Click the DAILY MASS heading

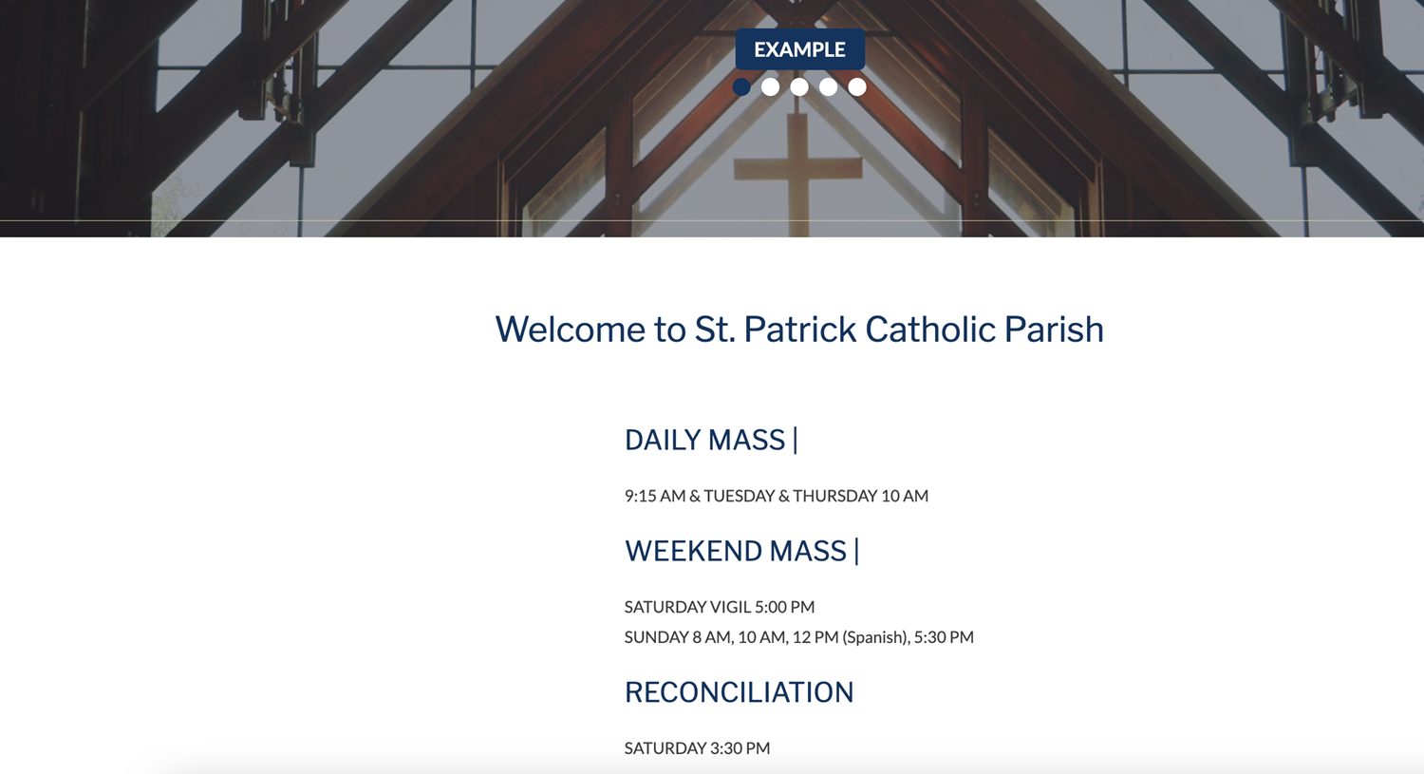click(x=704, y=440)
